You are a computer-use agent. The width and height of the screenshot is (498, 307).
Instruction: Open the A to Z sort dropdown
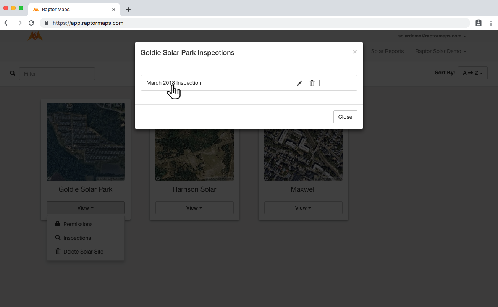coord(472,73)
